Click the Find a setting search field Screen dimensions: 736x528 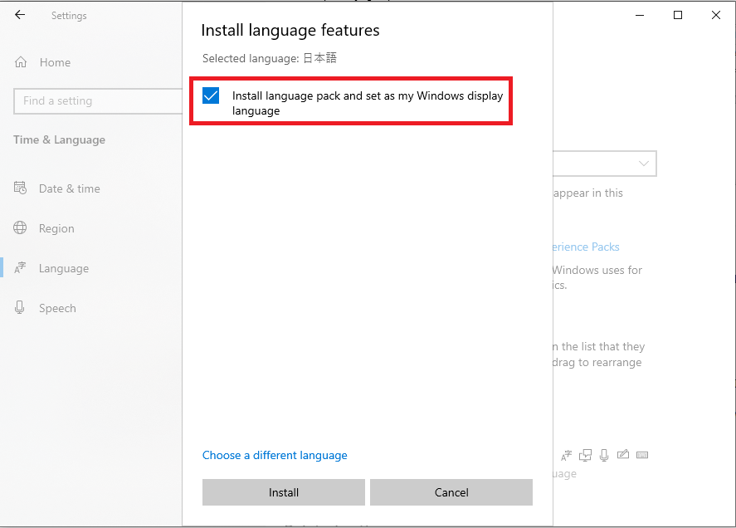[x=97, y=100]
